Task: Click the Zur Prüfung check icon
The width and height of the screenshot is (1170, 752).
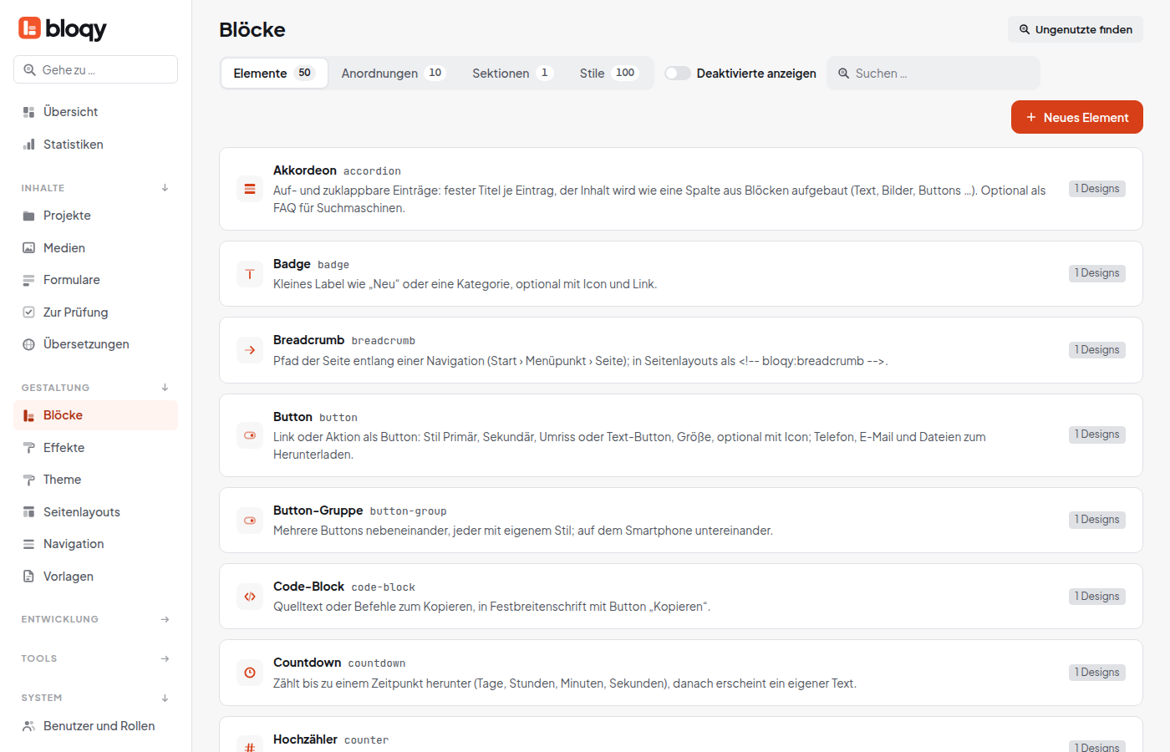Action: [28, 312]
